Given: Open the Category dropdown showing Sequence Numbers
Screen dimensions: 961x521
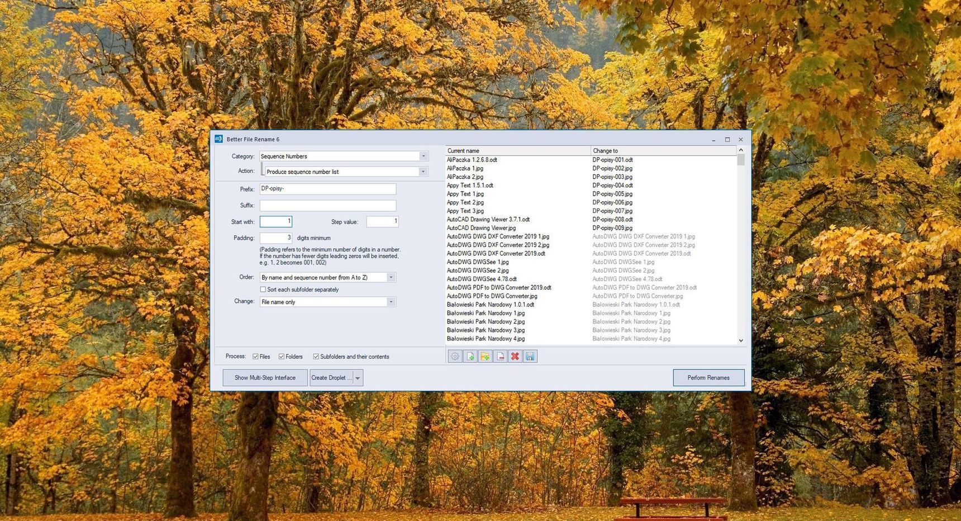Looking at the screenshot, I should [344, 156].
